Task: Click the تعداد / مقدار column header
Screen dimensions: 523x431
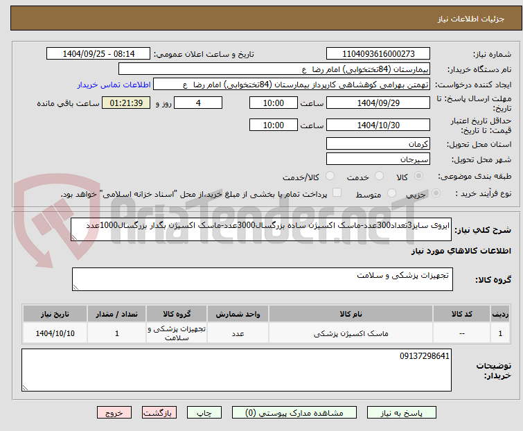Action: tap(117, 314)
